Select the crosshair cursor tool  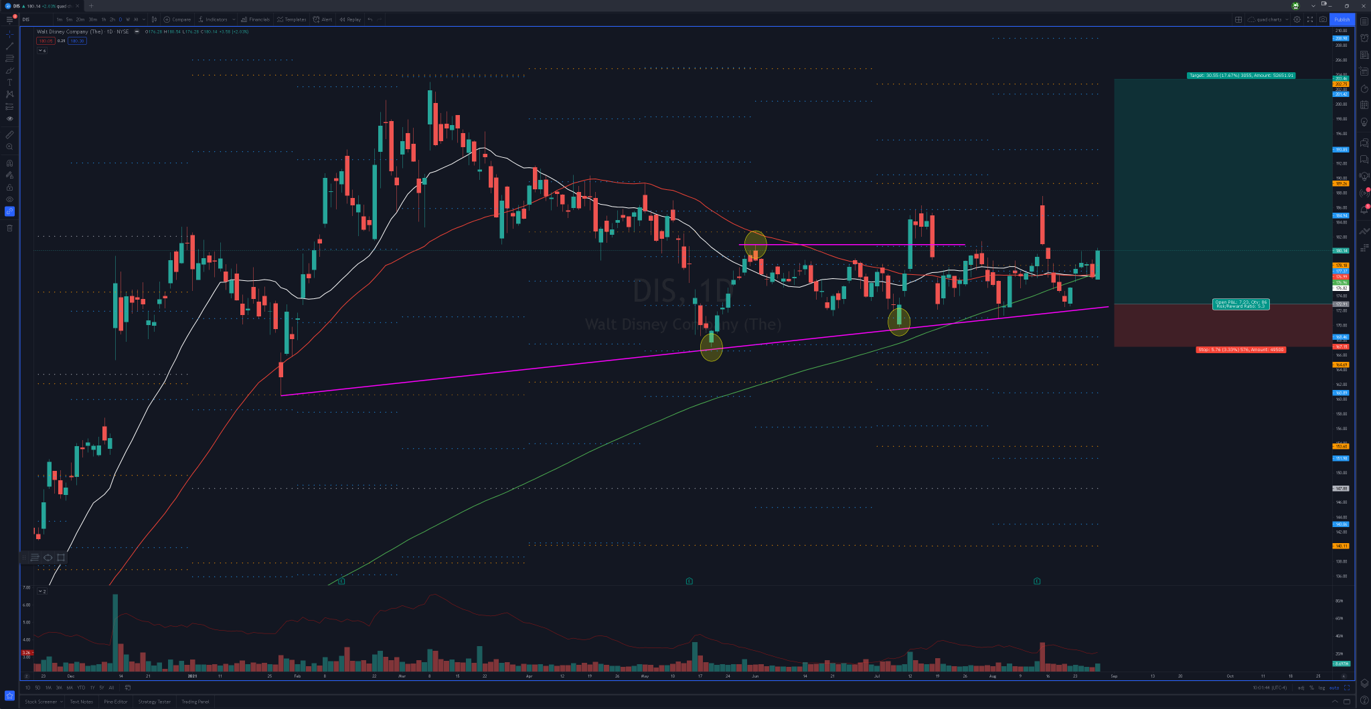click(9, 34)
